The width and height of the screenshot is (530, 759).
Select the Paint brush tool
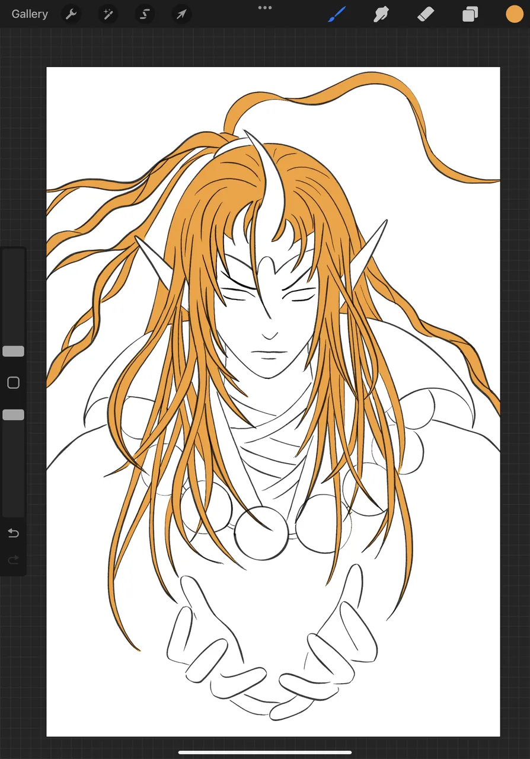(336, 14)
